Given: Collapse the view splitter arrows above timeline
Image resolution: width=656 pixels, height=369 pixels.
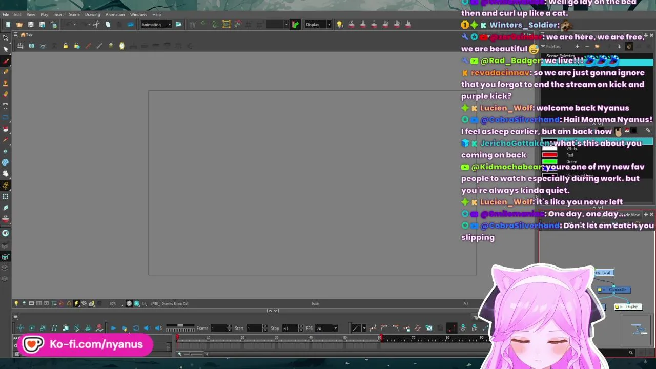Looking at the screenshot, I should point(273,311).
